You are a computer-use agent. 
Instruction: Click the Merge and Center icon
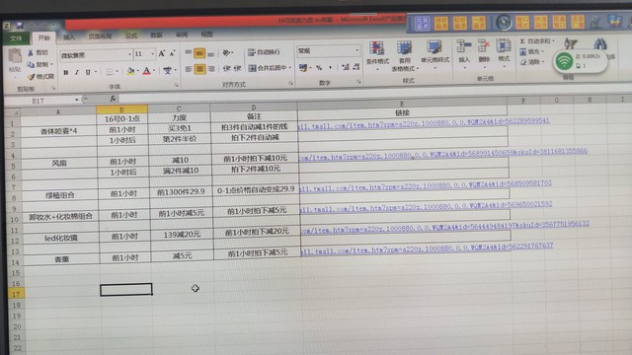(x=253, y=68)
